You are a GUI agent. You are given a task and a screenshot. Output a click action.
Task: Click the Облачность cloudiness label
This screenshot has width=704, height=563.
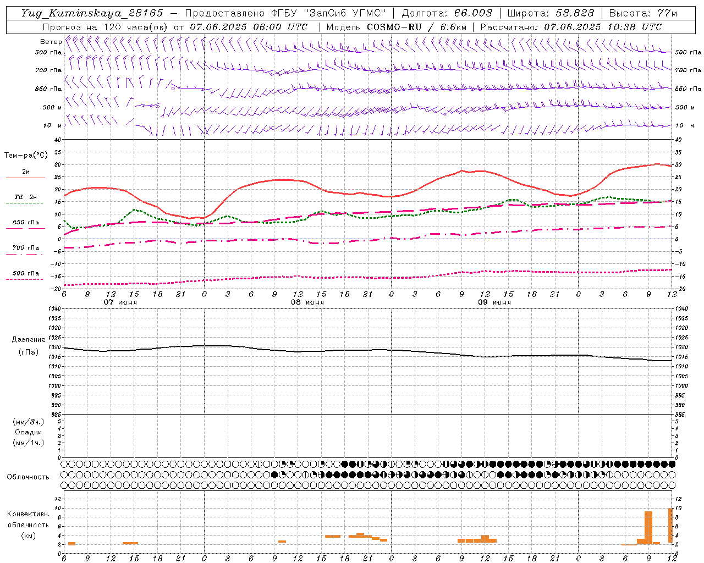[x=28, y=477]
